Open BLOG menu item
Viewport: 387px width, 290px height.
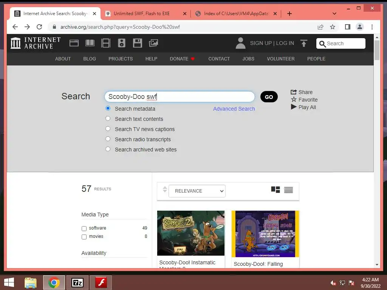pyautogui.click(x=90, y=59)
